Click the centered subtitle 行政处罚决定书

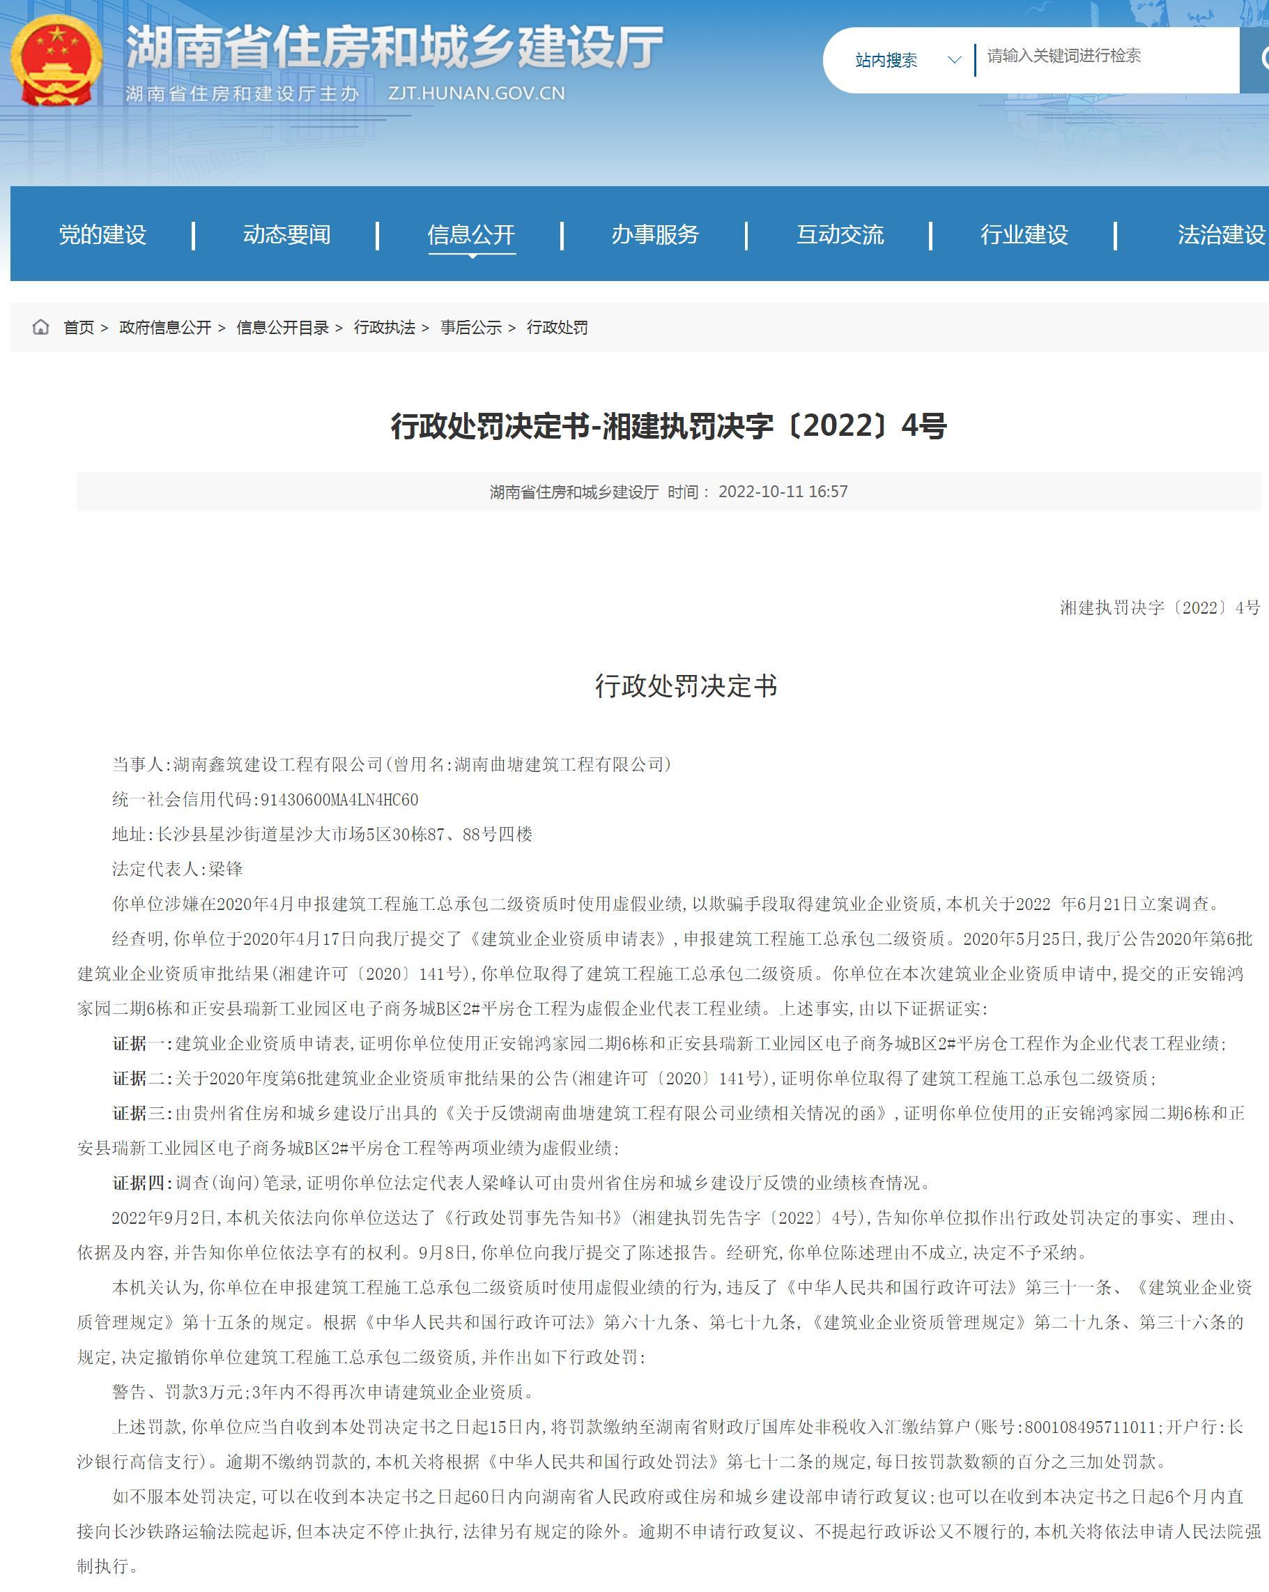[686, 686]
